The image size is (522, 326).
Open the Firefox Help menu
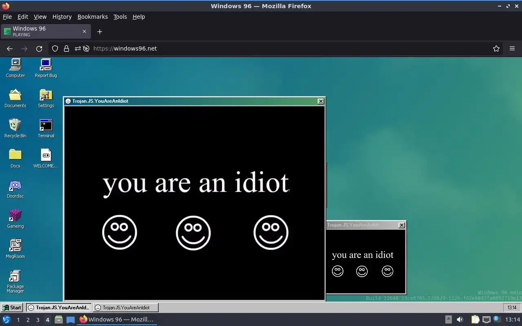(139, 17)
